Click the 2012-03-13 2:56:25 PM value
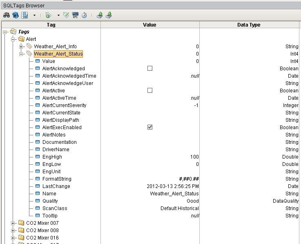Image resolution: width=301 pixels, height=244 pixels. coord(173,186)
